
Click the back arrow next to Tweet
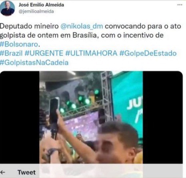(3, 172)
